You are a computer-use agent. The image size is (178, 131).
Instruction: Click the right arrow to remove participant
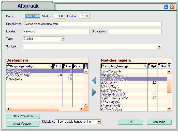94,92
